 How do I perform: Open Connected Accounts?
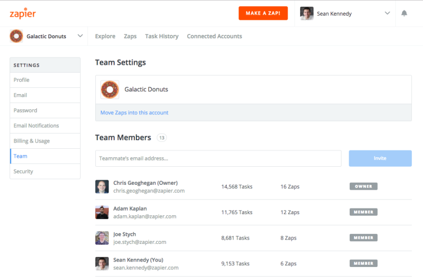[214, 36]
